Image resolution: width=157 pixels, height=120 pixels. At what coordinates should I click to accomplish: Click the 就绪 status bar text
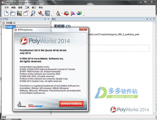click(4, 117)
